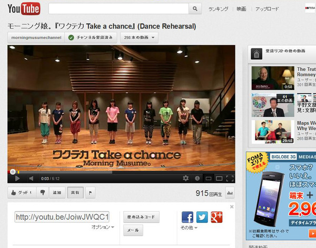Open the Maps Why We video title link
Screen dimensions: 316x248
(307, 126)
